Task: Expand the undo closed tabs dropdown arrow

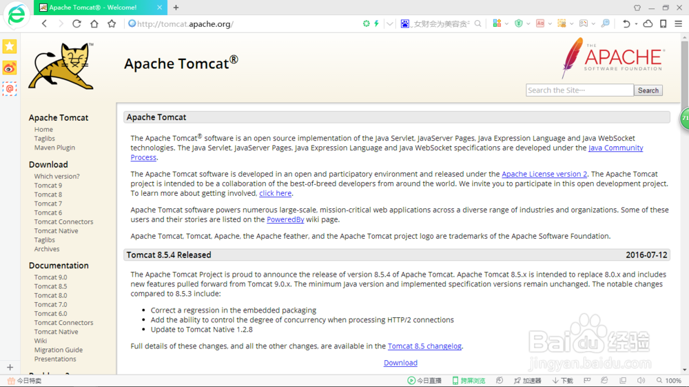Action: 636,23
